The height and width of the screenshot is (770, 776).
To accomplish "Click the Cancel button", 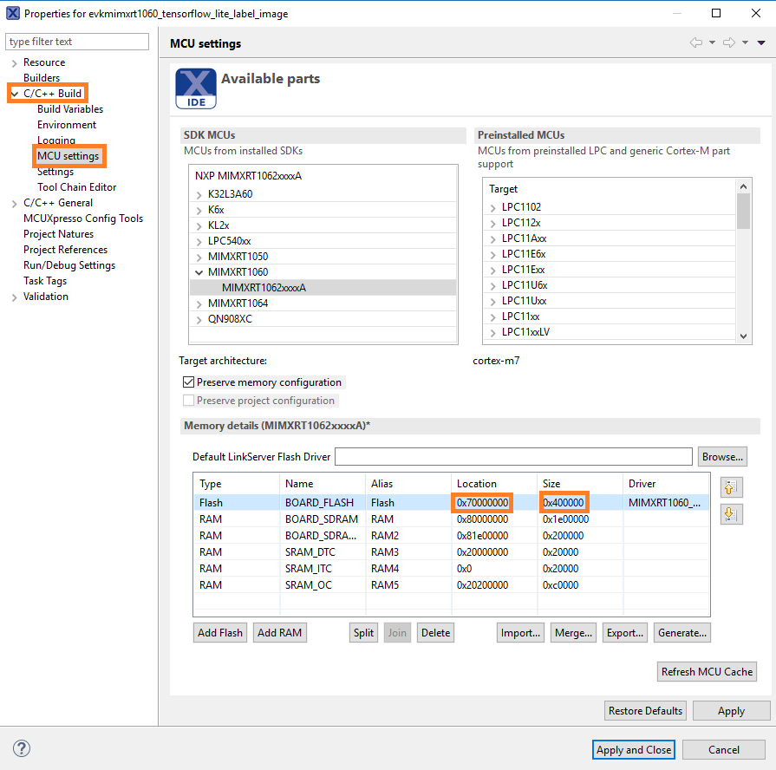I will pyautogui.click(x=723, y=750).
